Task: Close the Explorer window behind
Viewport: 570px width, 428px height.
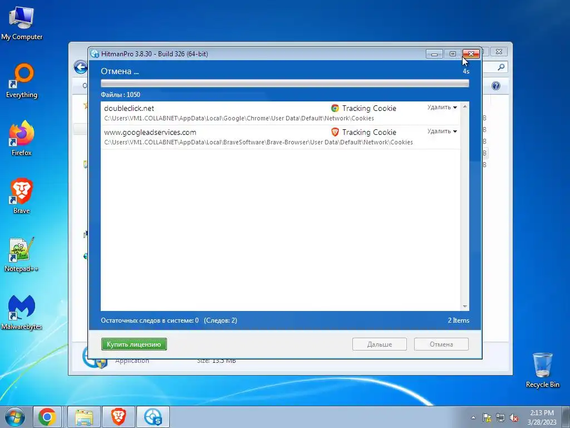Action: click(x=499, y=52)
